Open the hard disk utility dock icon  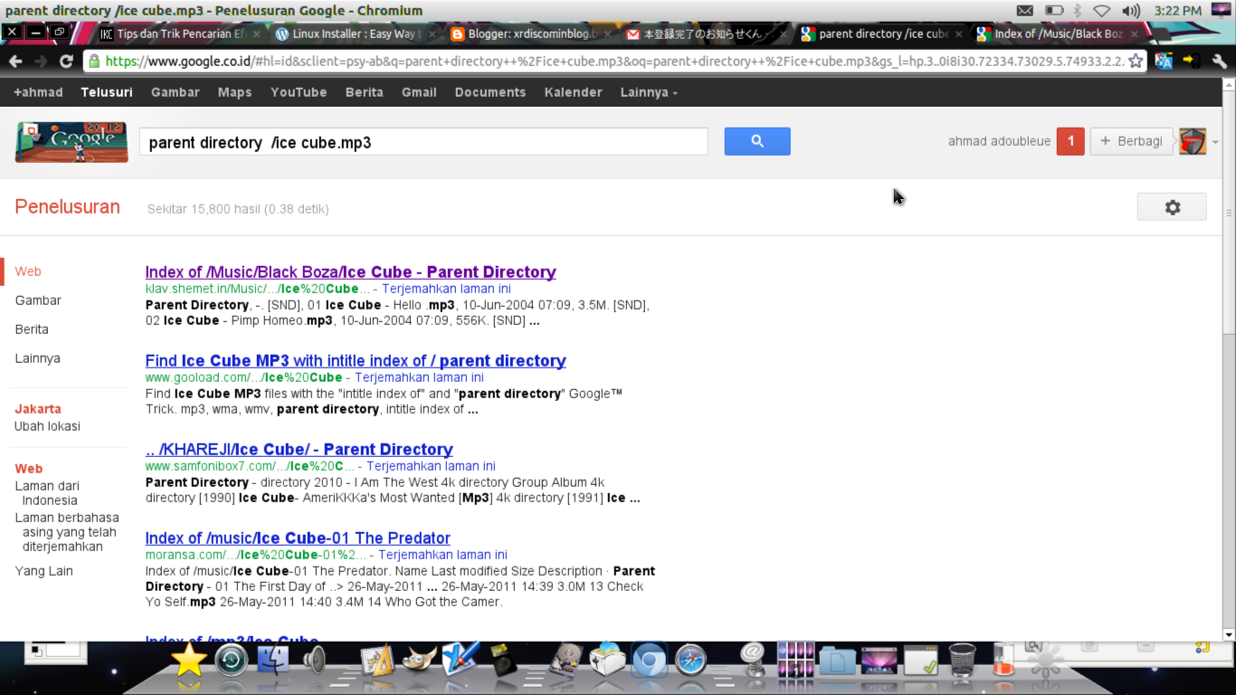pyautogui.click(x=567, y=661)
